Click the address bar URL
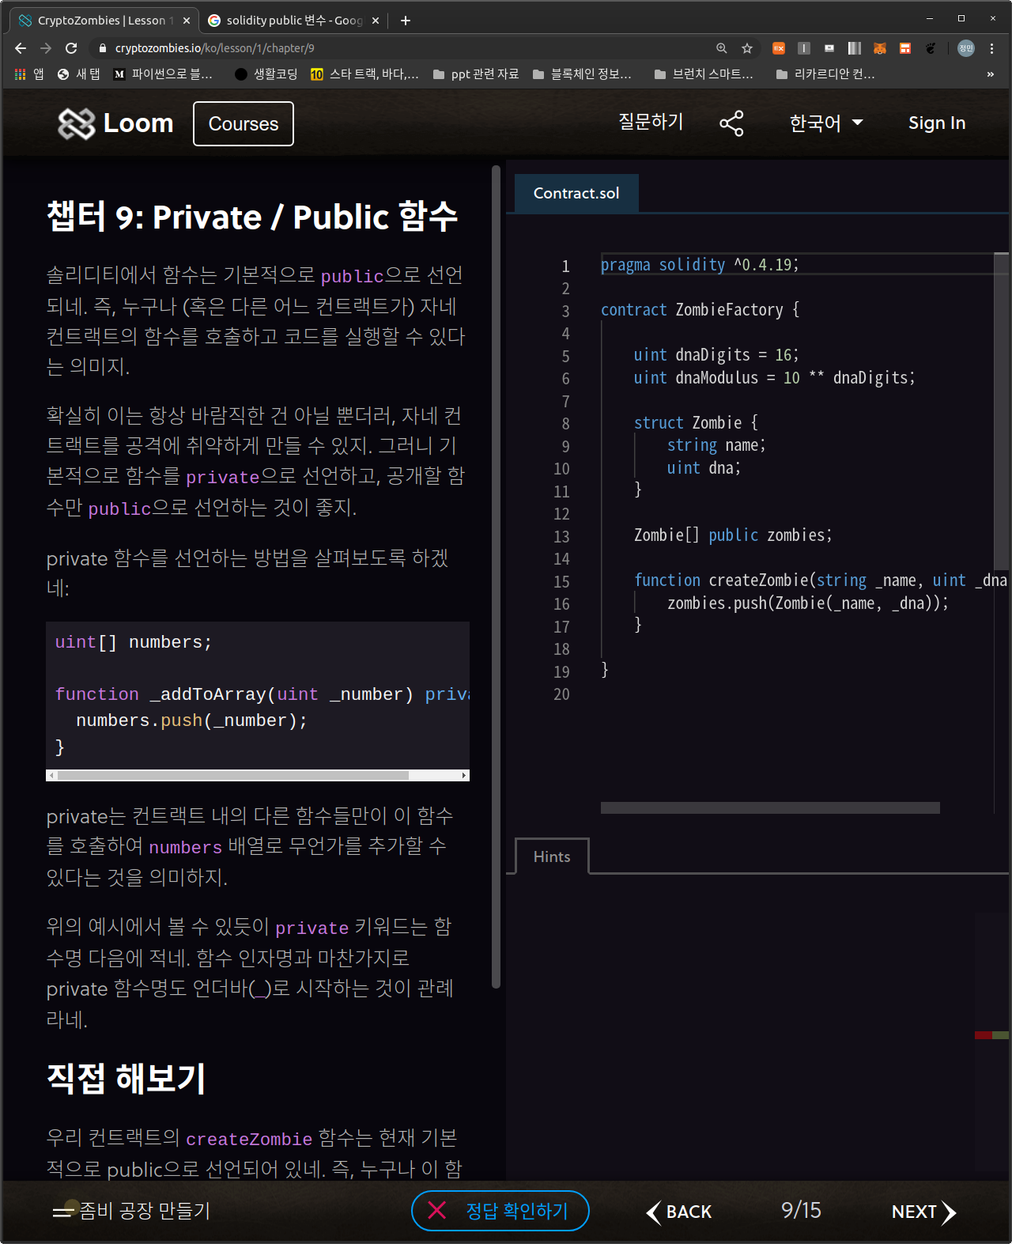Image resolution: width=1012 pixels, height=1244 pixels. click(215, 48)
